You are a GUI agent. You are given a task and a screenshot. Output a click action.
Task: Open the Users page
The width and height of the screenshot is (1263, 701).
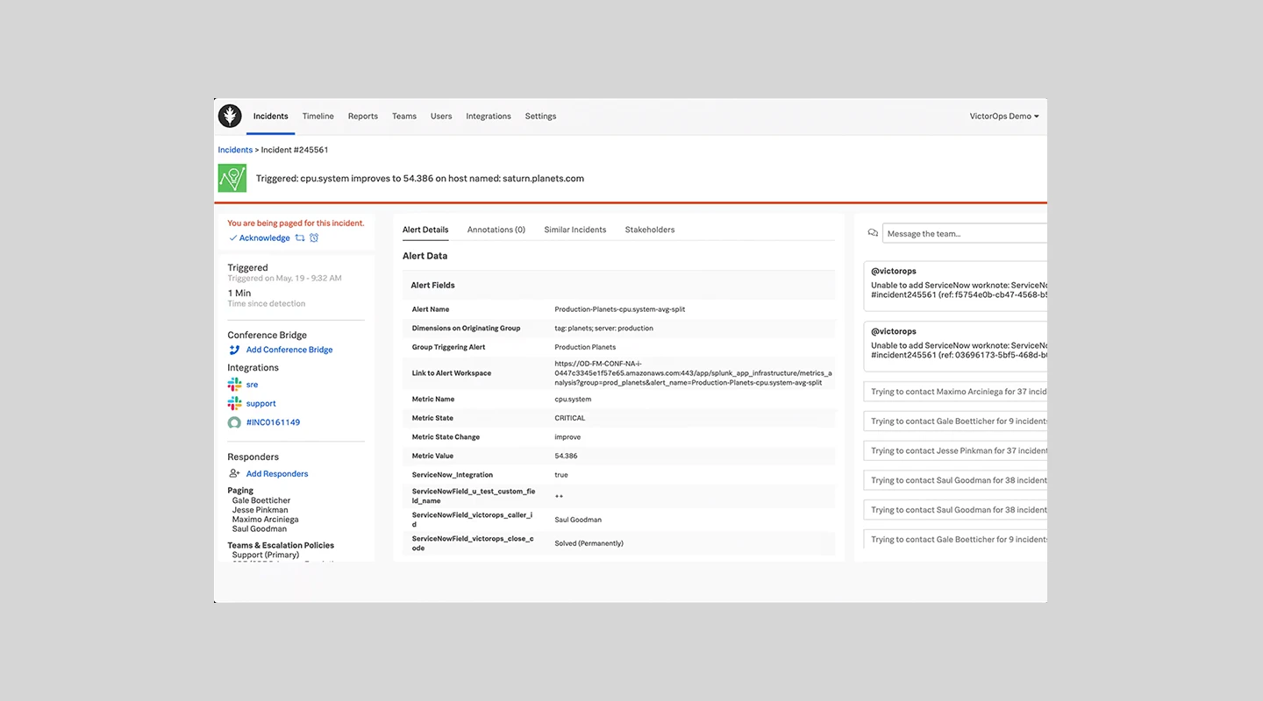pos(441,117)
